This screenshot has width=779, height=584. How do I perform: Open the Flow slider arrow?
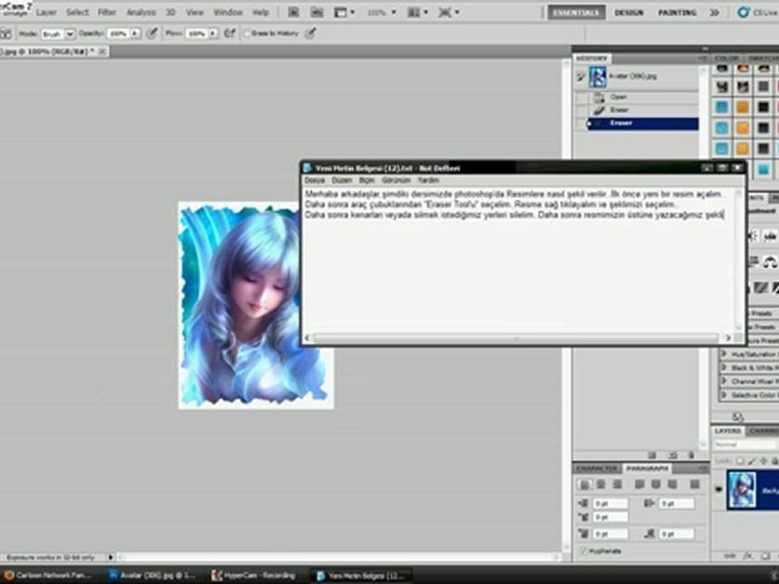click(x=213, y=34)
